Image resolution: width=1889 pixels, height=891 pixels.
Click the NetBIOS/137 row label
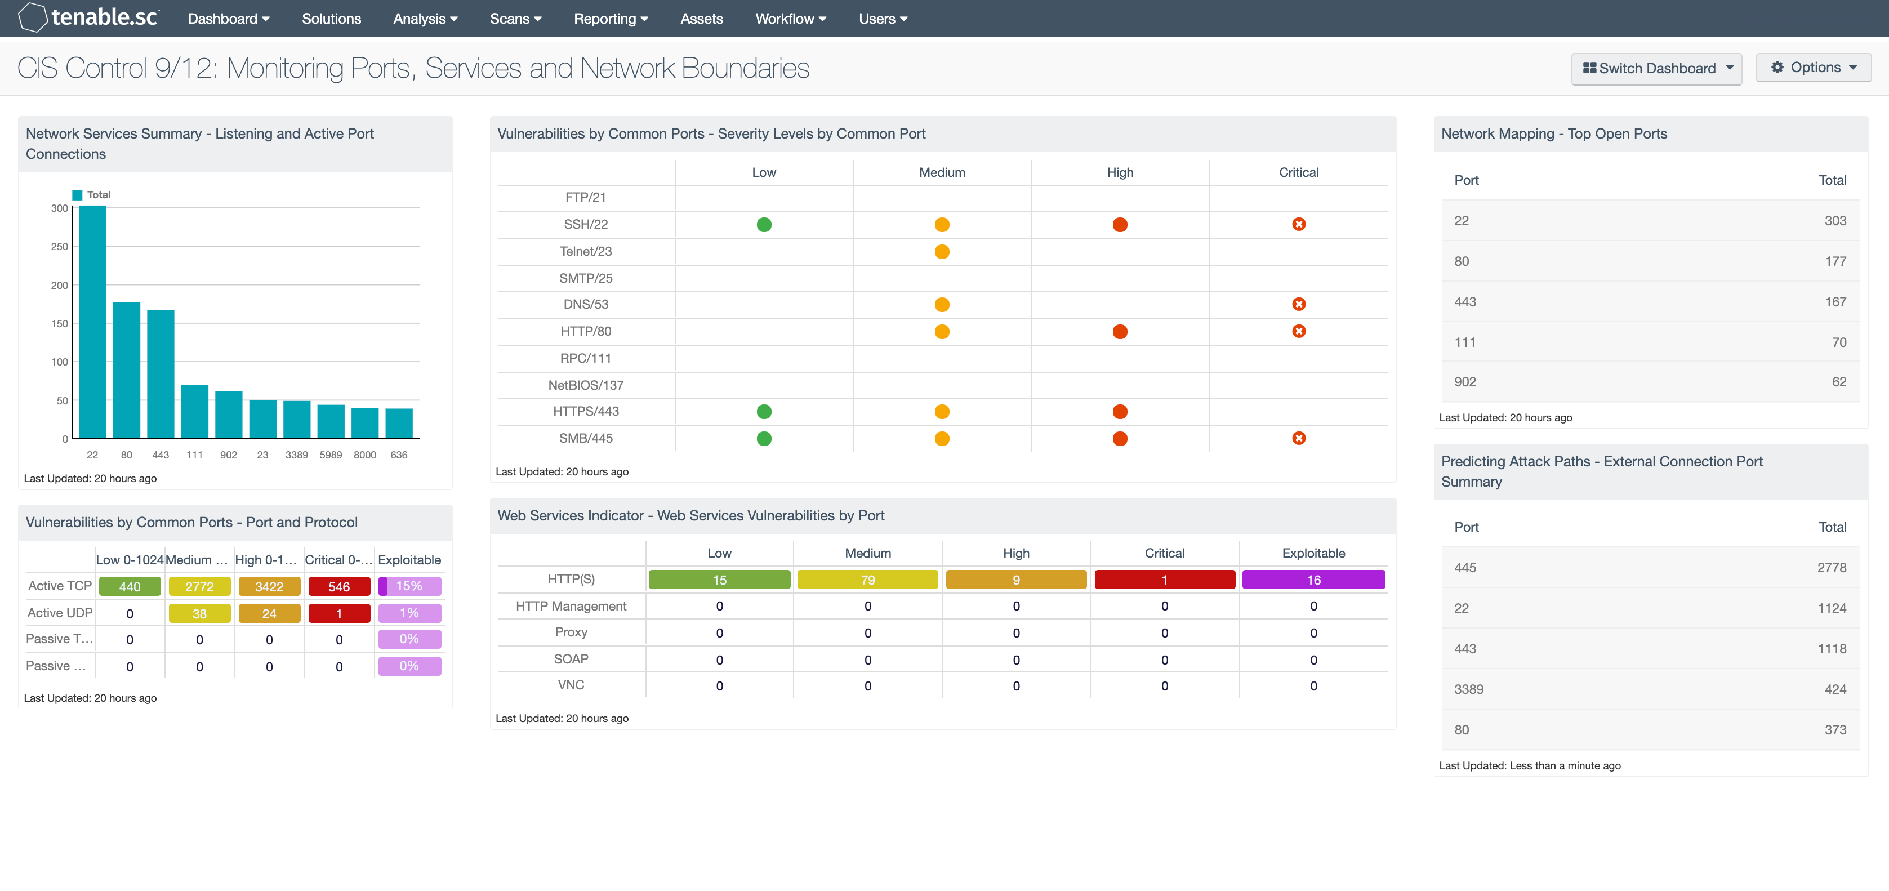pyautogui.click(x=585, y=385)
